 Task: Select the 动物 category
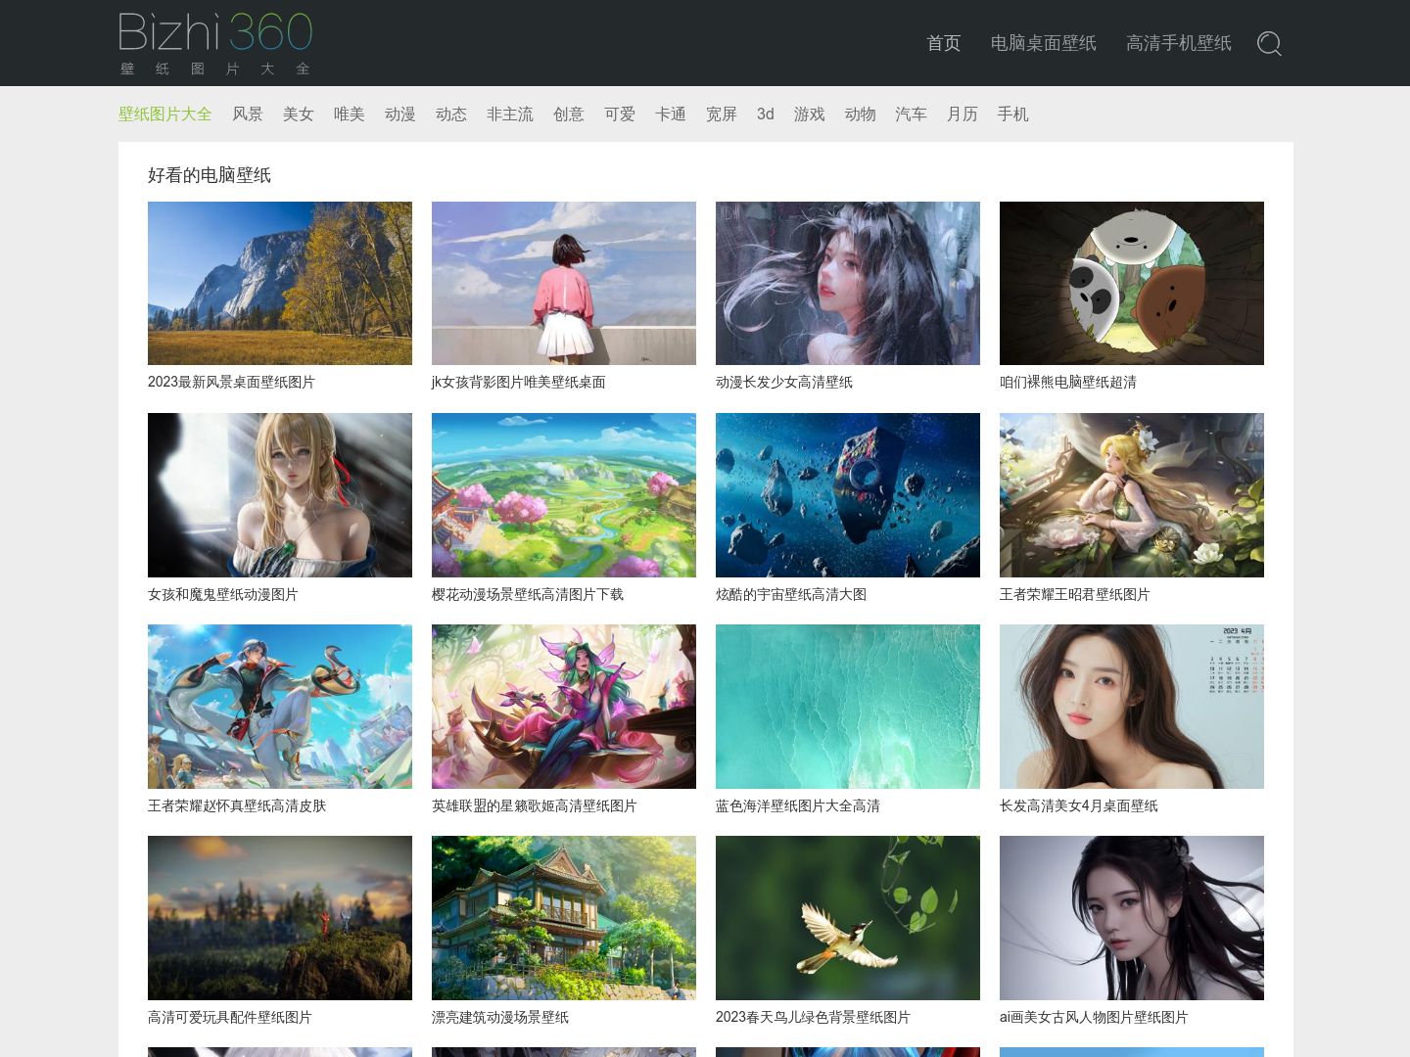[x=861, y=114]
